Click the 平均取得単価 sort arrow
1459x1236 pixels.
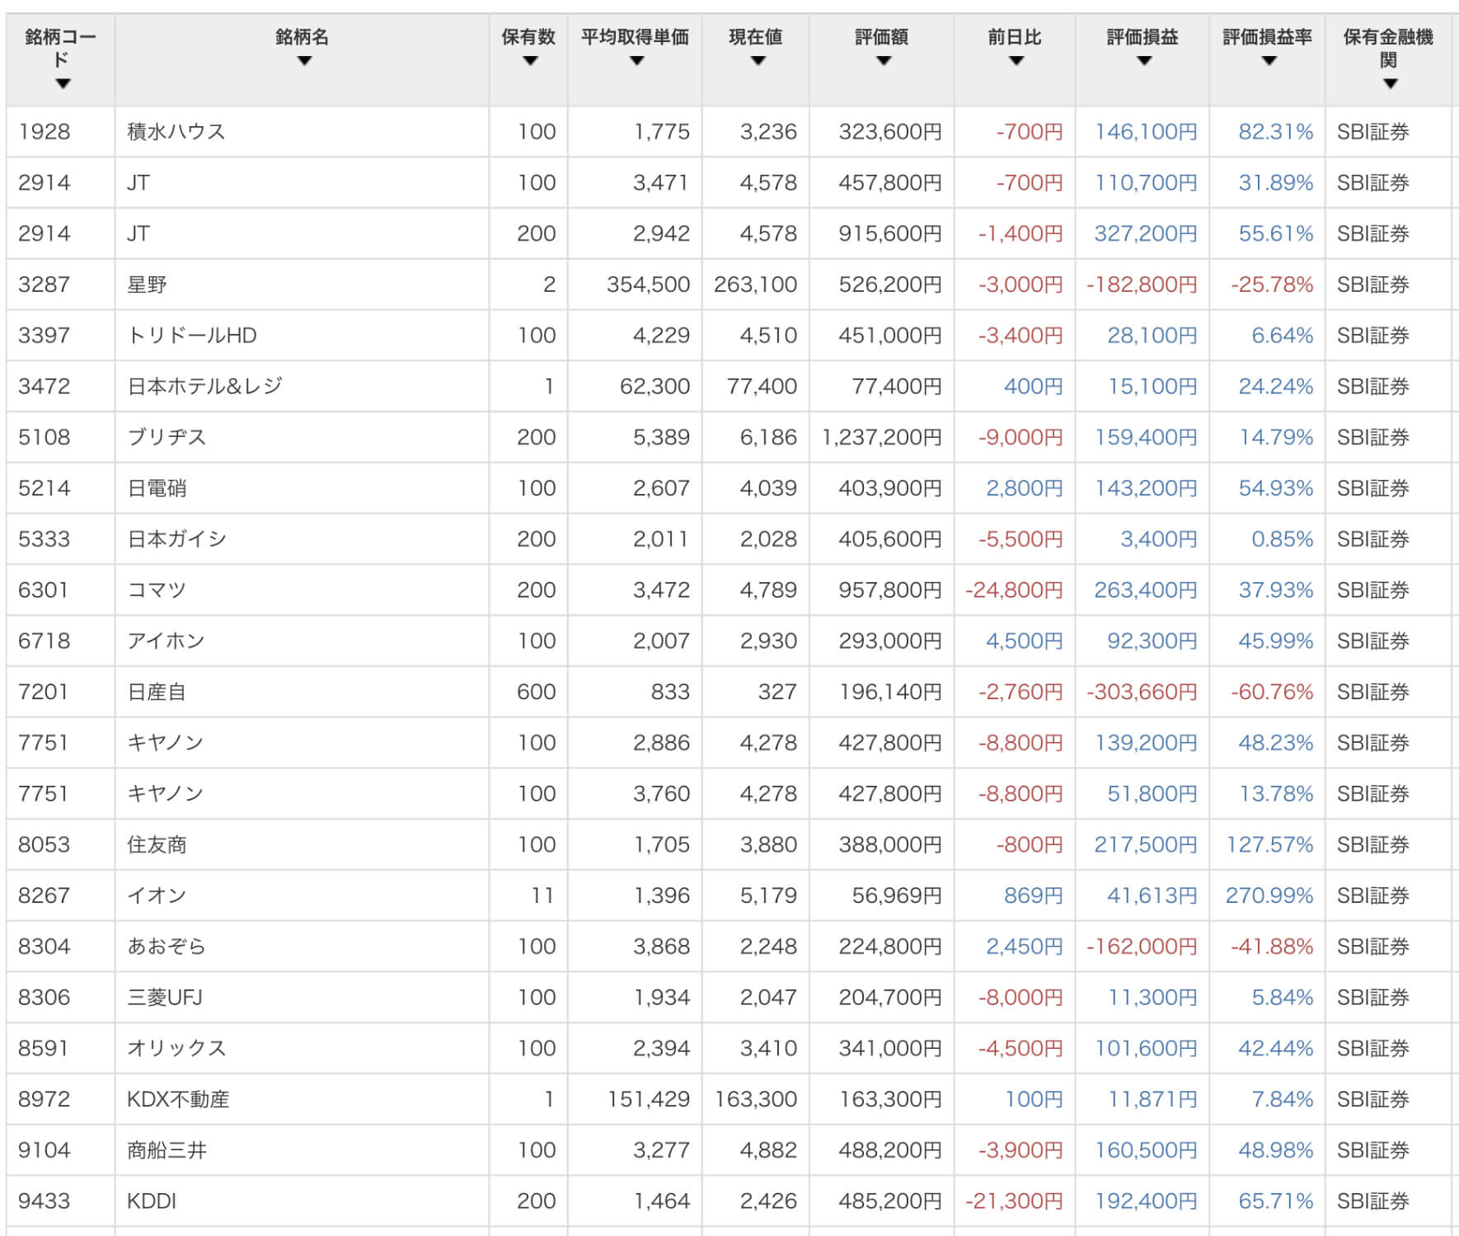[636, 61]
